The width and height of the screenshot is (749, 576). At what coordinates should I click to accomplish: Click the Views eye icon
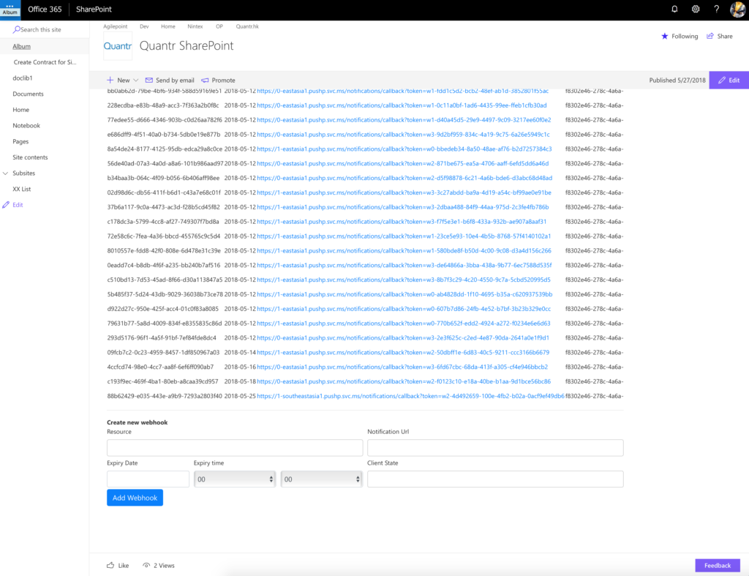[x=146, y=566]
